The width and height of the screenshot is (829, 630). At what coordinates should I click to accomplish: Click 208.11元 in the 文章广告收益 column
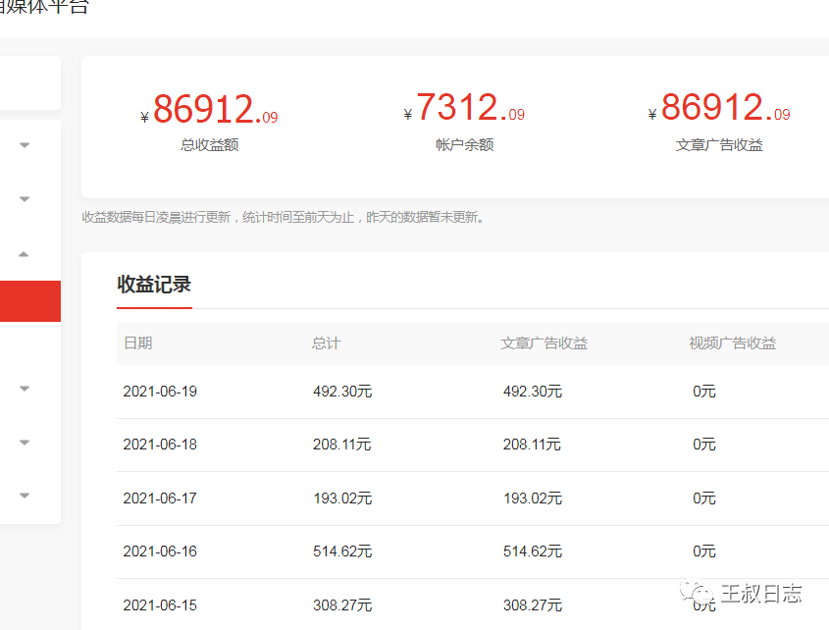(x=532, y=445)
